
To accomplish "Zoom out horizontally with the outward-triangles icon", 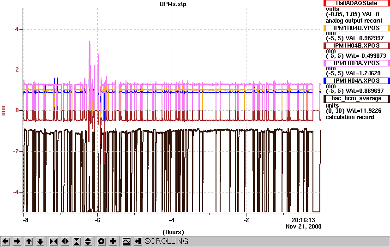I will coord(65,241).
